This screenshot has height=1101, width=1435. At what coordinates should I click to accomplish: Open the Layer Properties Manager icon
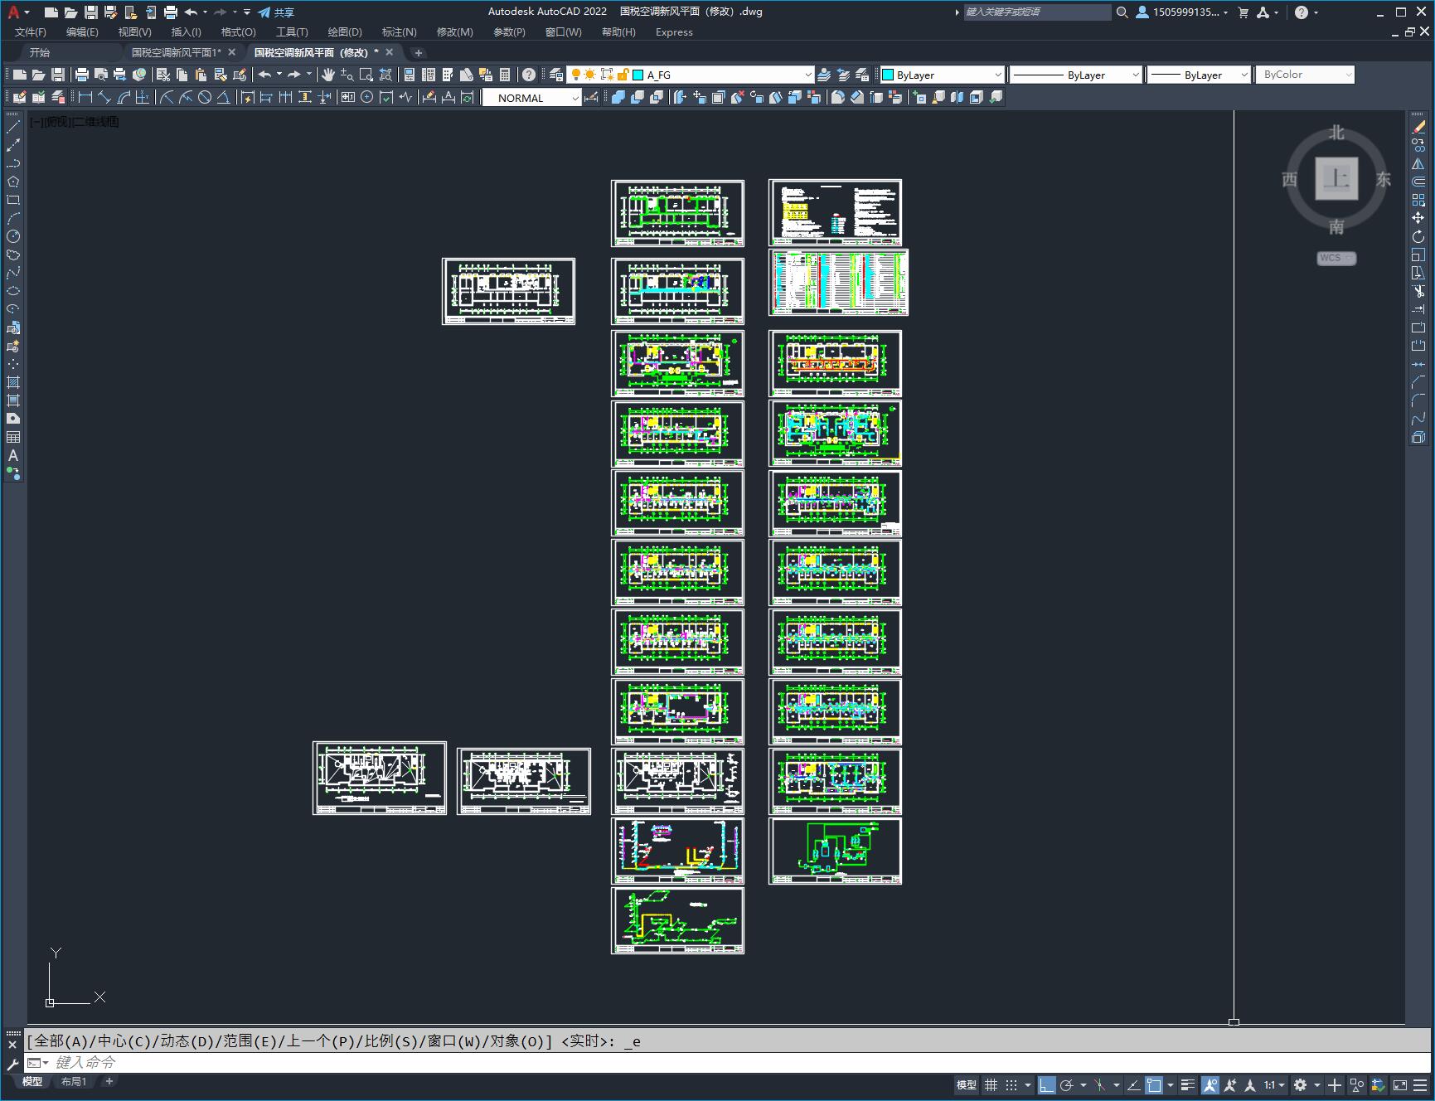[x=556, y=75]
